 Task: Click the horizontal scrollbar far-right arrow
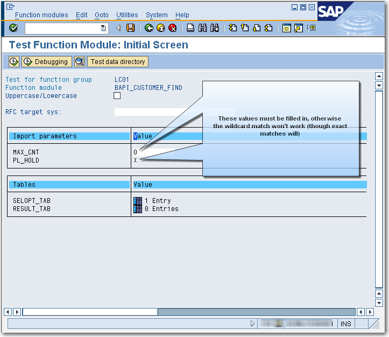(370, 312)
